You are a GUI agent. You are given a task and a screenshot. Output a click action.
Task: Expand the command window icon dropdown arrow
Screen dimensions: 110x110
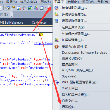click(x=46, y=8)
